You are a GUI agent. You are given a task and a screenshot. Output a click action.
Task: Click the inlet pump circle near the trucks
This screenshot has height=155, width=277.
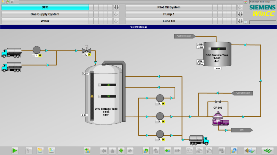click(x=36, y=50)
